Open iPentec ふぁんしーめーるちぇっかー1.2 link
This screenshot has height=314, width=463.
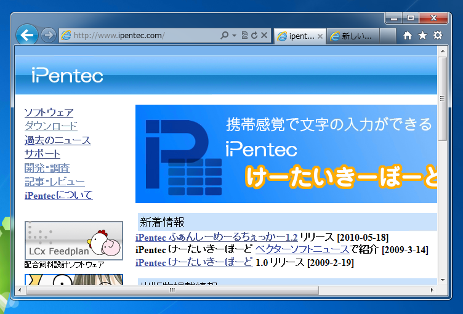217,237
